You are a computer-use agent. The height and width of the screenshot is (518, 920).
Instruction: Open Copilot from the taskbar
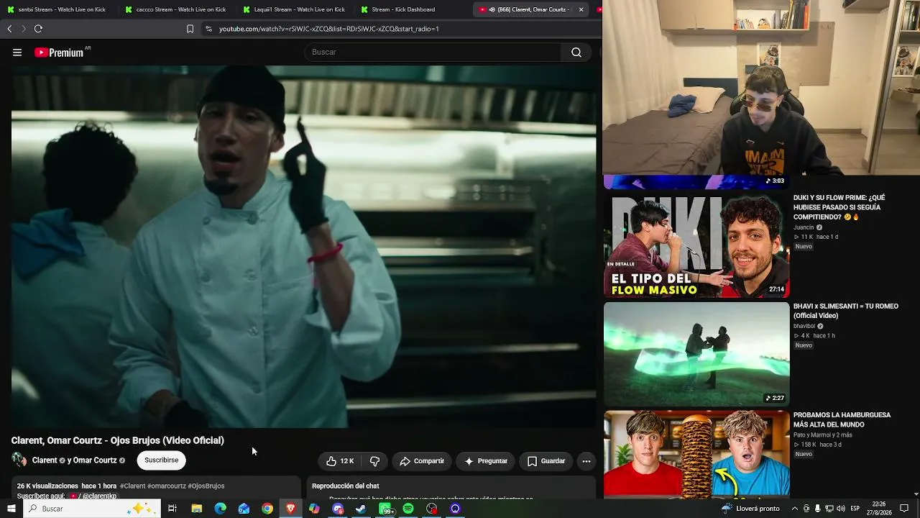coord(314,509)
